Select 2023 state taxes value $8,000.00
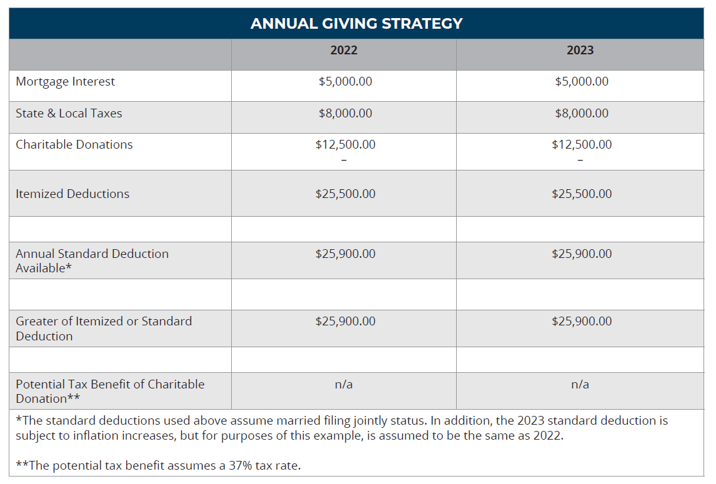This screenshot has width=716, height=484. coord(582,114)
